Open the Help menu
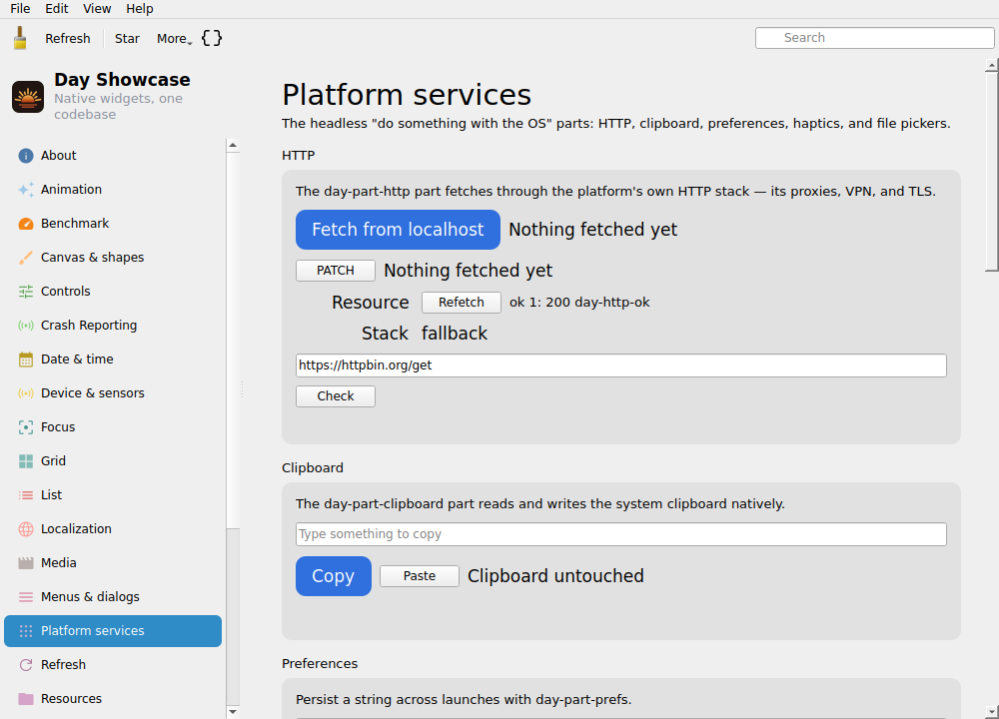The width and height of the screenshot is (999, 719). [140, 9]
